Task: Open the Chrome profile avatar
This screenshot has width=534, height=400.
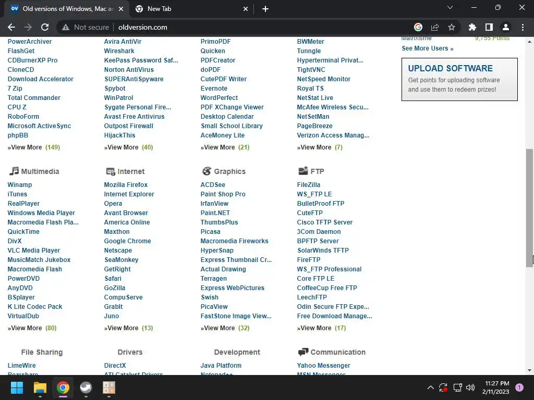Action: tap(506, 27)
